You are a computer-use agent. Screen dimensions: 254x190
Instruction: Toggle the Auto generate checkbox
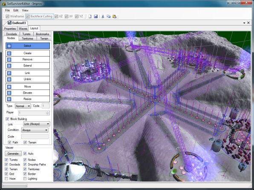[x=25, y=153]
